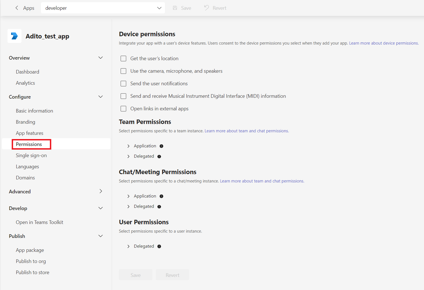The height and width of the screenshot is (290, 424).
Task: Collapse the Publish section chevron
Action: point(101,236)
